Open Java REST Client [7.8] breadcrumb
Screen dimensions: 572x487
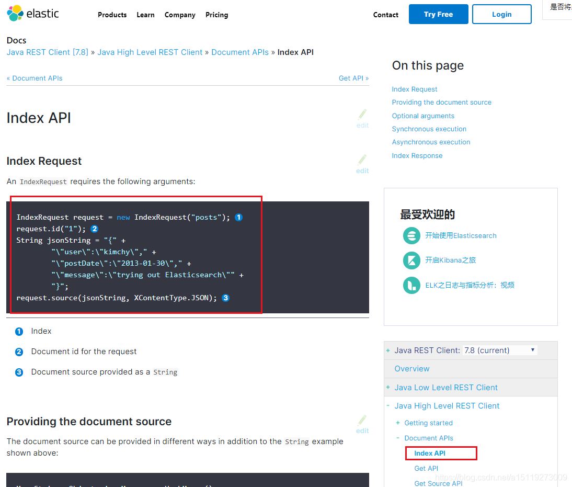pos(48,52)
